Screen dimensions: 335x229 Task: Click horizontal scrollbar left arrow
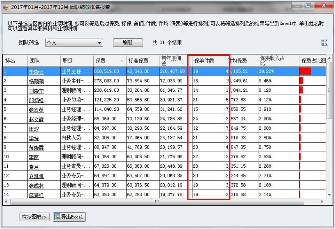[7, 202]
